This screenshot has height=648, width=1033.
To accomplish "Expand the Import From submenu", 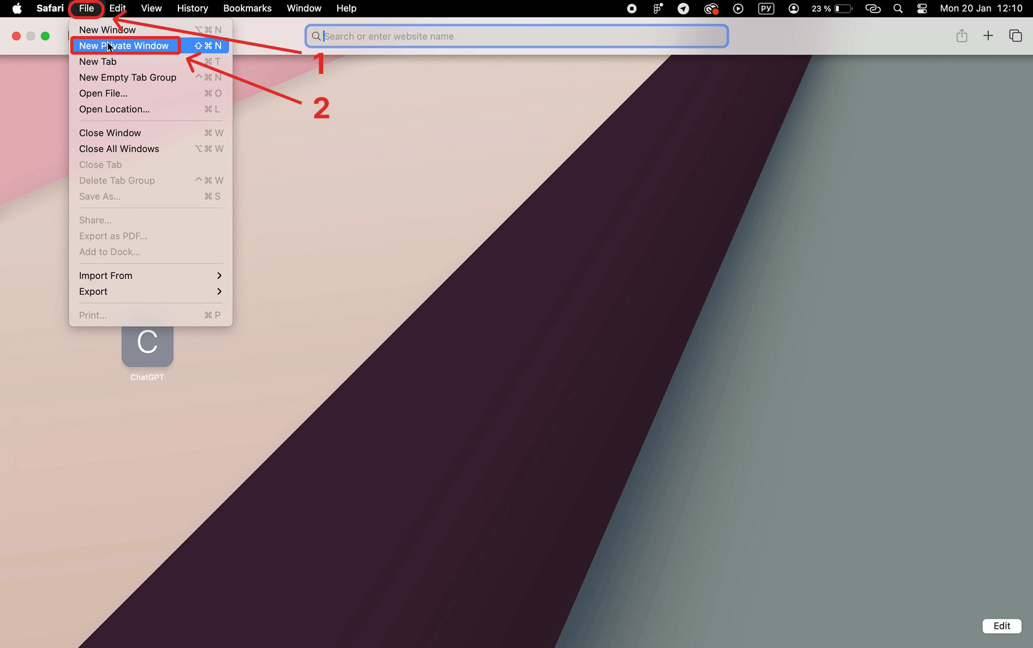I will tap(150, 276).
